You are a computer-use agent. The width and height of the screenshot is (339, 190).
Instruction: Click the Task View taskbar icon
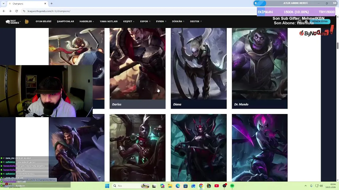154,186
